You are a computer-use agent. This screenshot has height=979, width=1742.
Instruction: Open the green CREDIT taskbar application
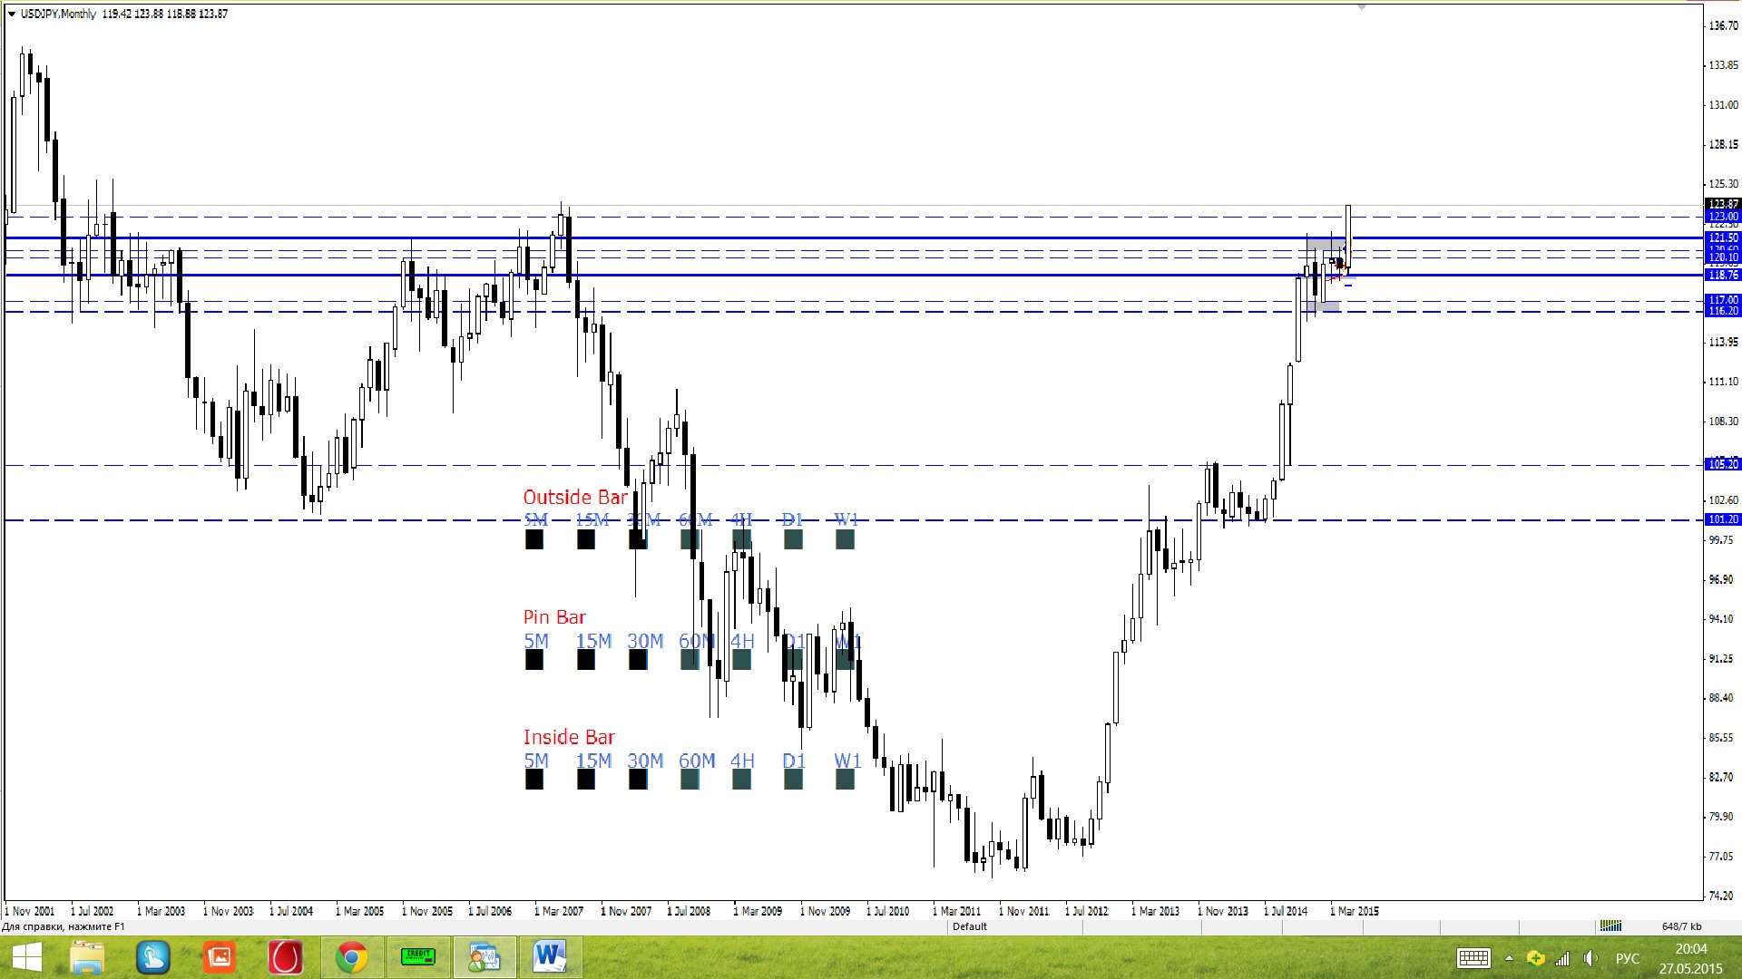[417, 956]
